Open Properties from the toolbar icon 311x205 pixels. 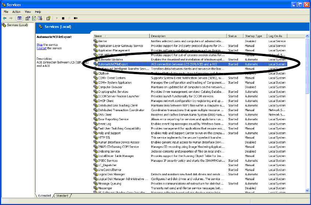[x=28, y=18]
